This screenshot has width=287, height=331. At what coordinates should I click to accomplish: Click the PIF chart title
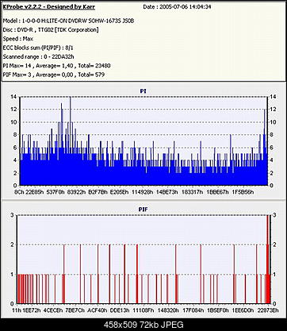[143, 210]
